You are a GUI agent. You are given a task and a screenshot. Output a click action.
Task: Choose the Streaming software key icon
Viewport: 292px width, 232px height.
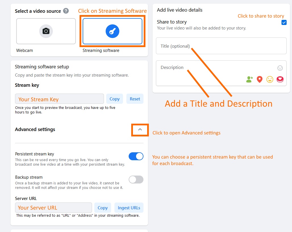(112, 31)
